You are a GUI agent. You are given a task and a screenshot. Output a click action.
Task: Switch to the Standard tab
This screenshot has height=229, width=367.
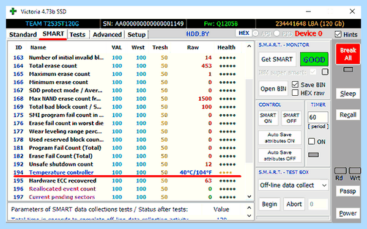click(x=23, y=34)
